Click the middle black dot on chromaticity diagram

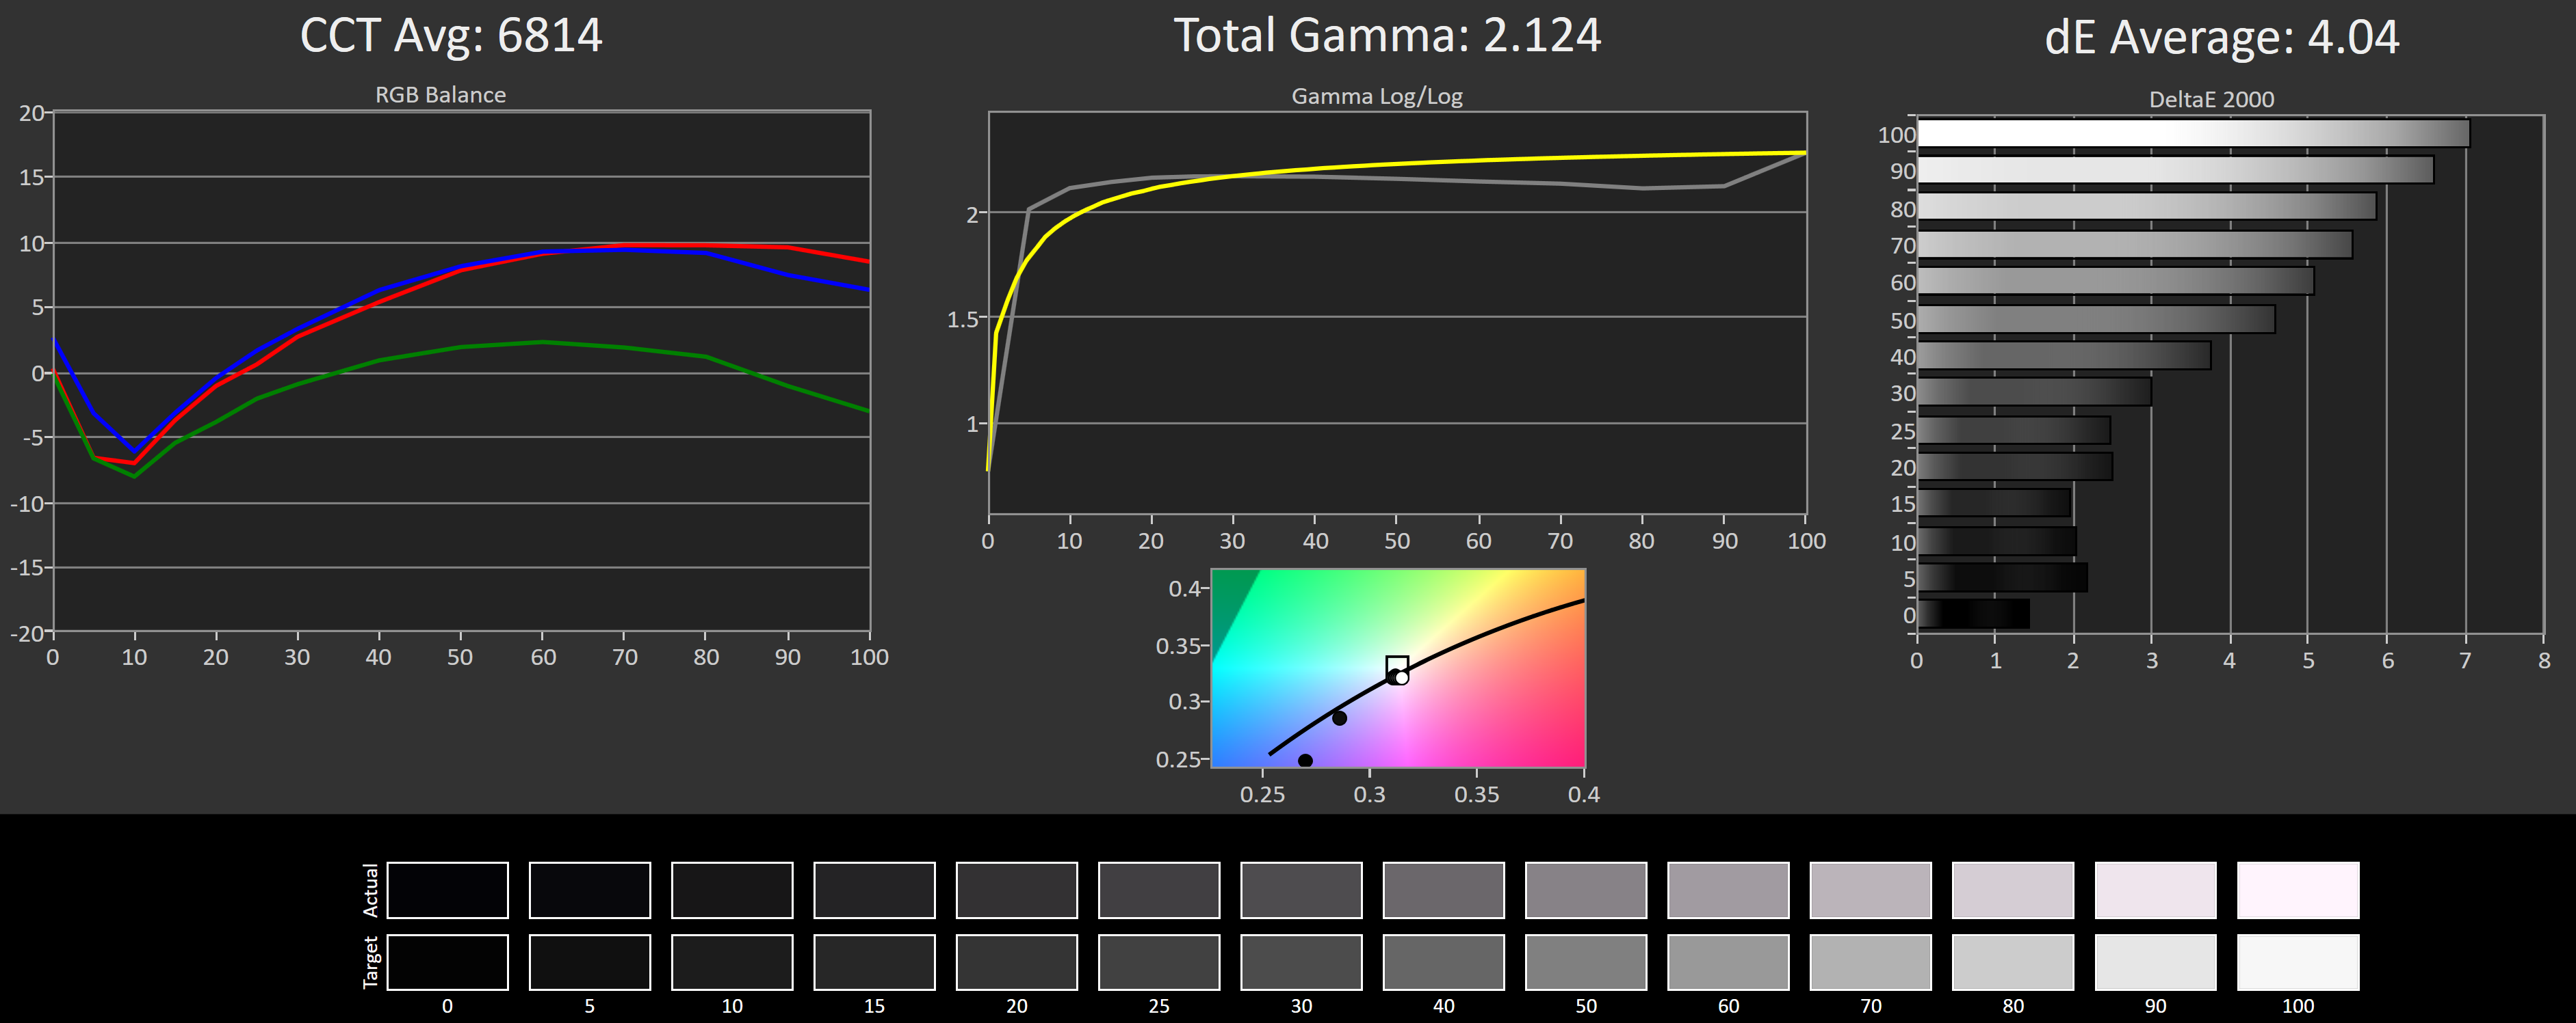click(x=1339, y=718)
